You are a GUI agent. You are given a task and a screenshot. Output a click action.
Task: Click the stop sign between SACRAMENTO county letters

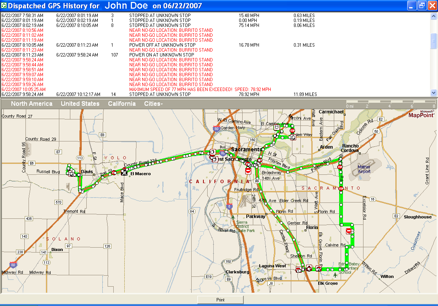point(341,189)
